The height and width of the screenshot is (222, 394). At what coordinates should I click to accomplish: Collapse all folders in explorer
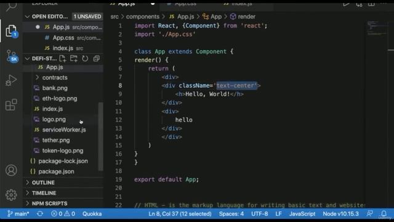click(96, 59)
